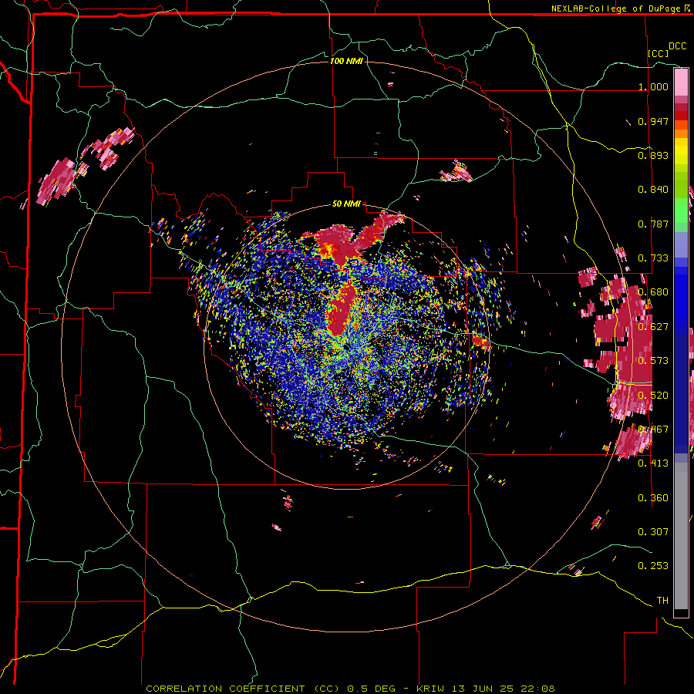Select the 0.947 scale value

(x=653, y=121)
